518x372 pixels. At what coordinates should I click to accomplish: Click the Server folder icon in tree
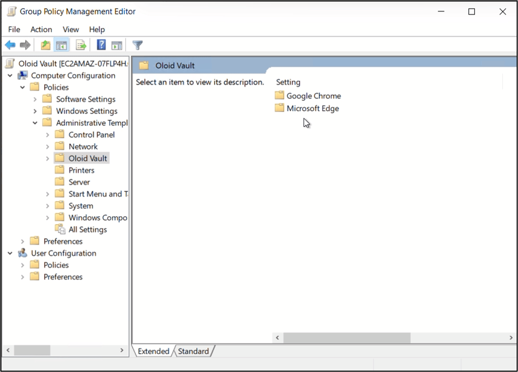(60, 181)
